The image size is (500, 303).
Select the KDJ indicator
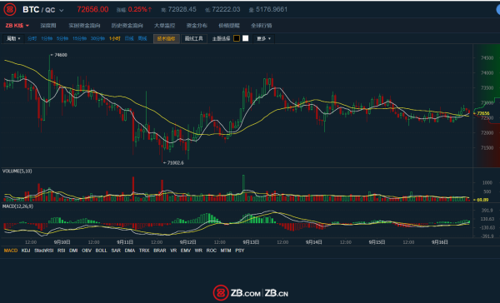click(26, 251)
